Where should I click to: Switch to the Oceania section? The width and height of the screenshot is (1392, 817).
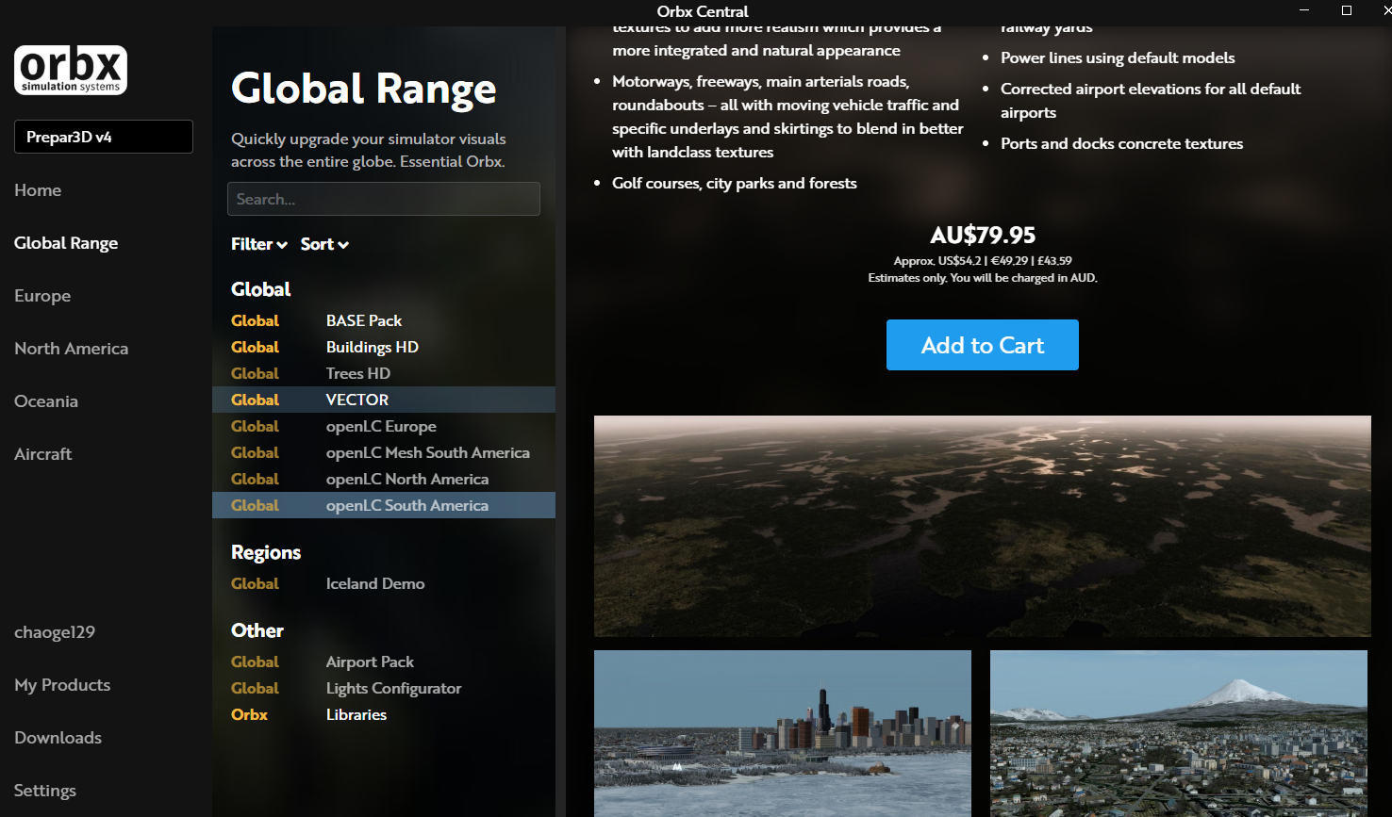pos(46,401)
